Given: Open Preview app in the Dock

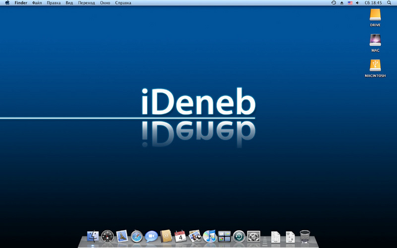Looking at the screenshot, I should [195, 236].
